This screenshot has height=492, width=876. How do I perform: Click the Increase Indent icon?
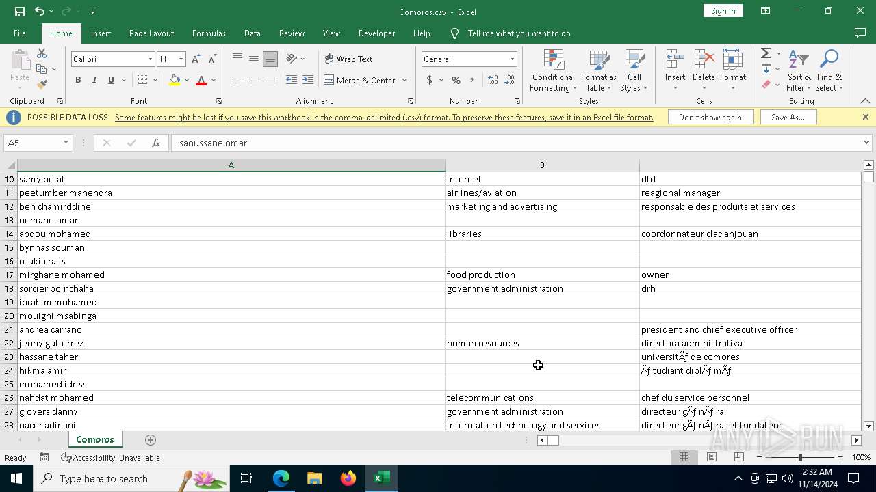308,80
